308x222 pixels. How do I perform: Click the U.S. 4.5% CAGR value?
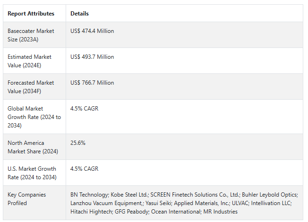pyautogui.click(x=84, y=168)
